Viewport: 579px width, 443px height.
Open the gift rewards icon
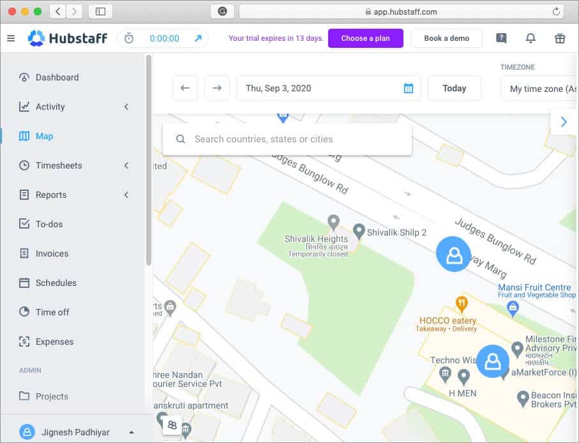pos(560,38)
